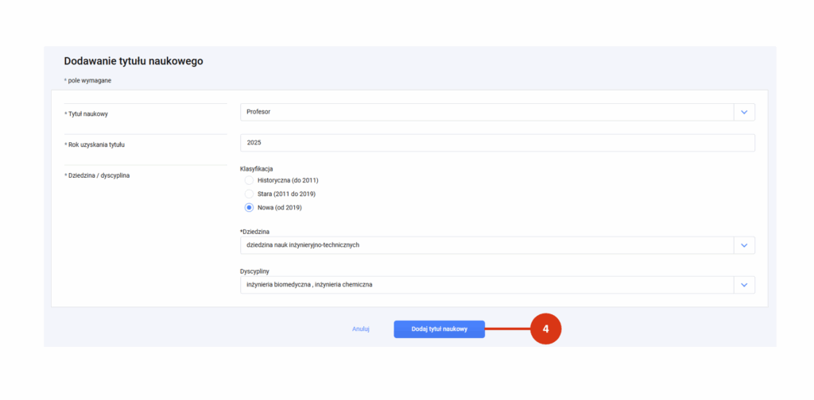Click the Klasyfikacja section label
This screenshot has width=814, height=400.
pos(257,169)
